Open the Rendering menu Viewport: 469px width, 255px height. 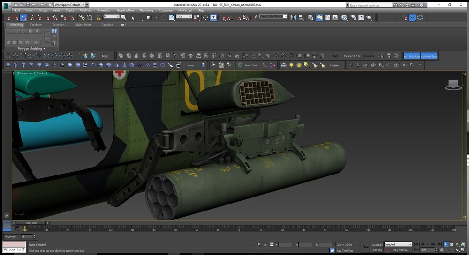[146, 10]
